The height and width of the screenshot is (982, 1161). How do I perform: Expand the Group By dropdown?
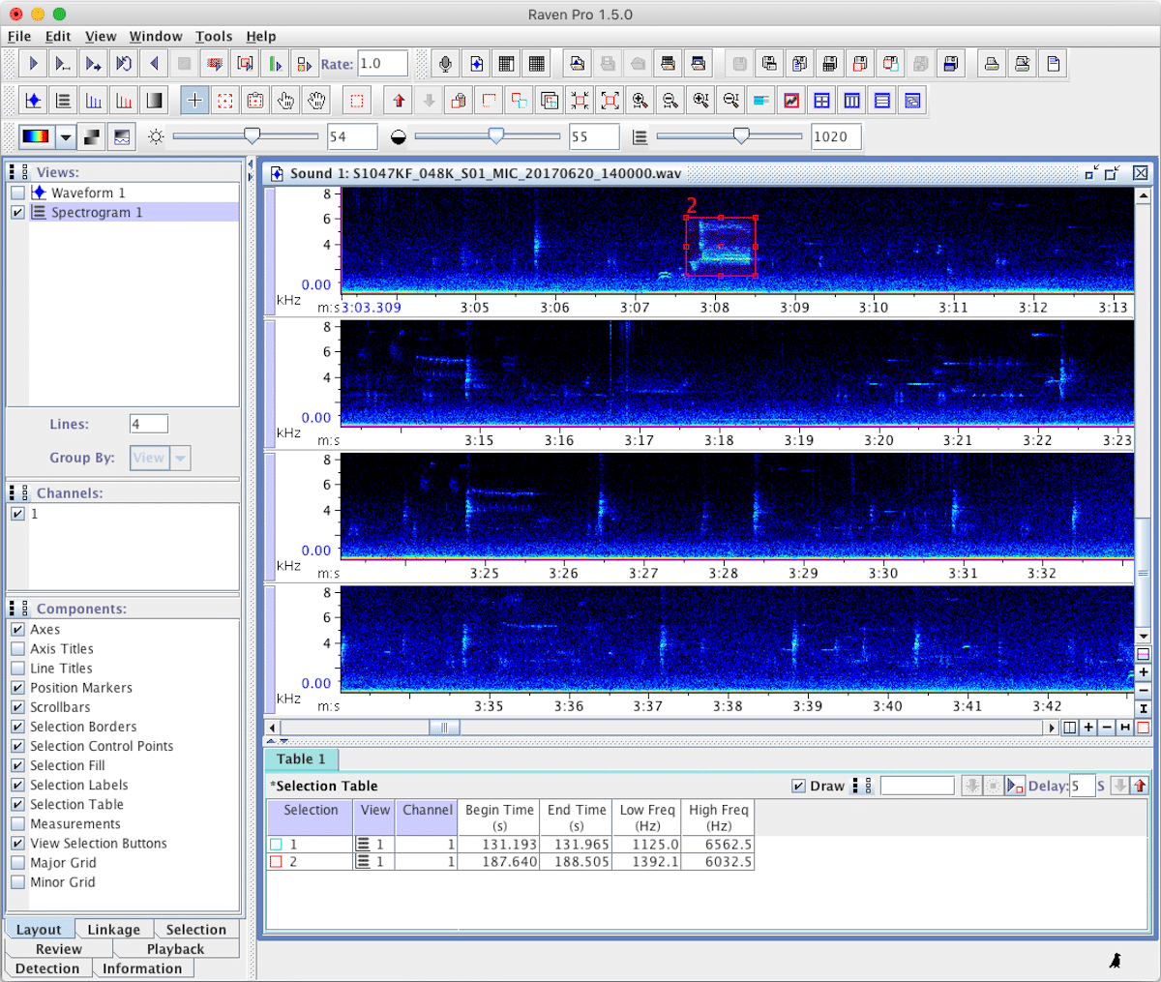point(181,458)
